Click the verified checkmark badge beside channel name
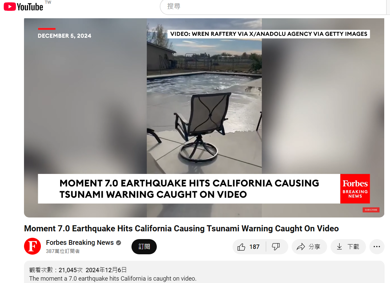The image size is (390, 283). point(119,242)
